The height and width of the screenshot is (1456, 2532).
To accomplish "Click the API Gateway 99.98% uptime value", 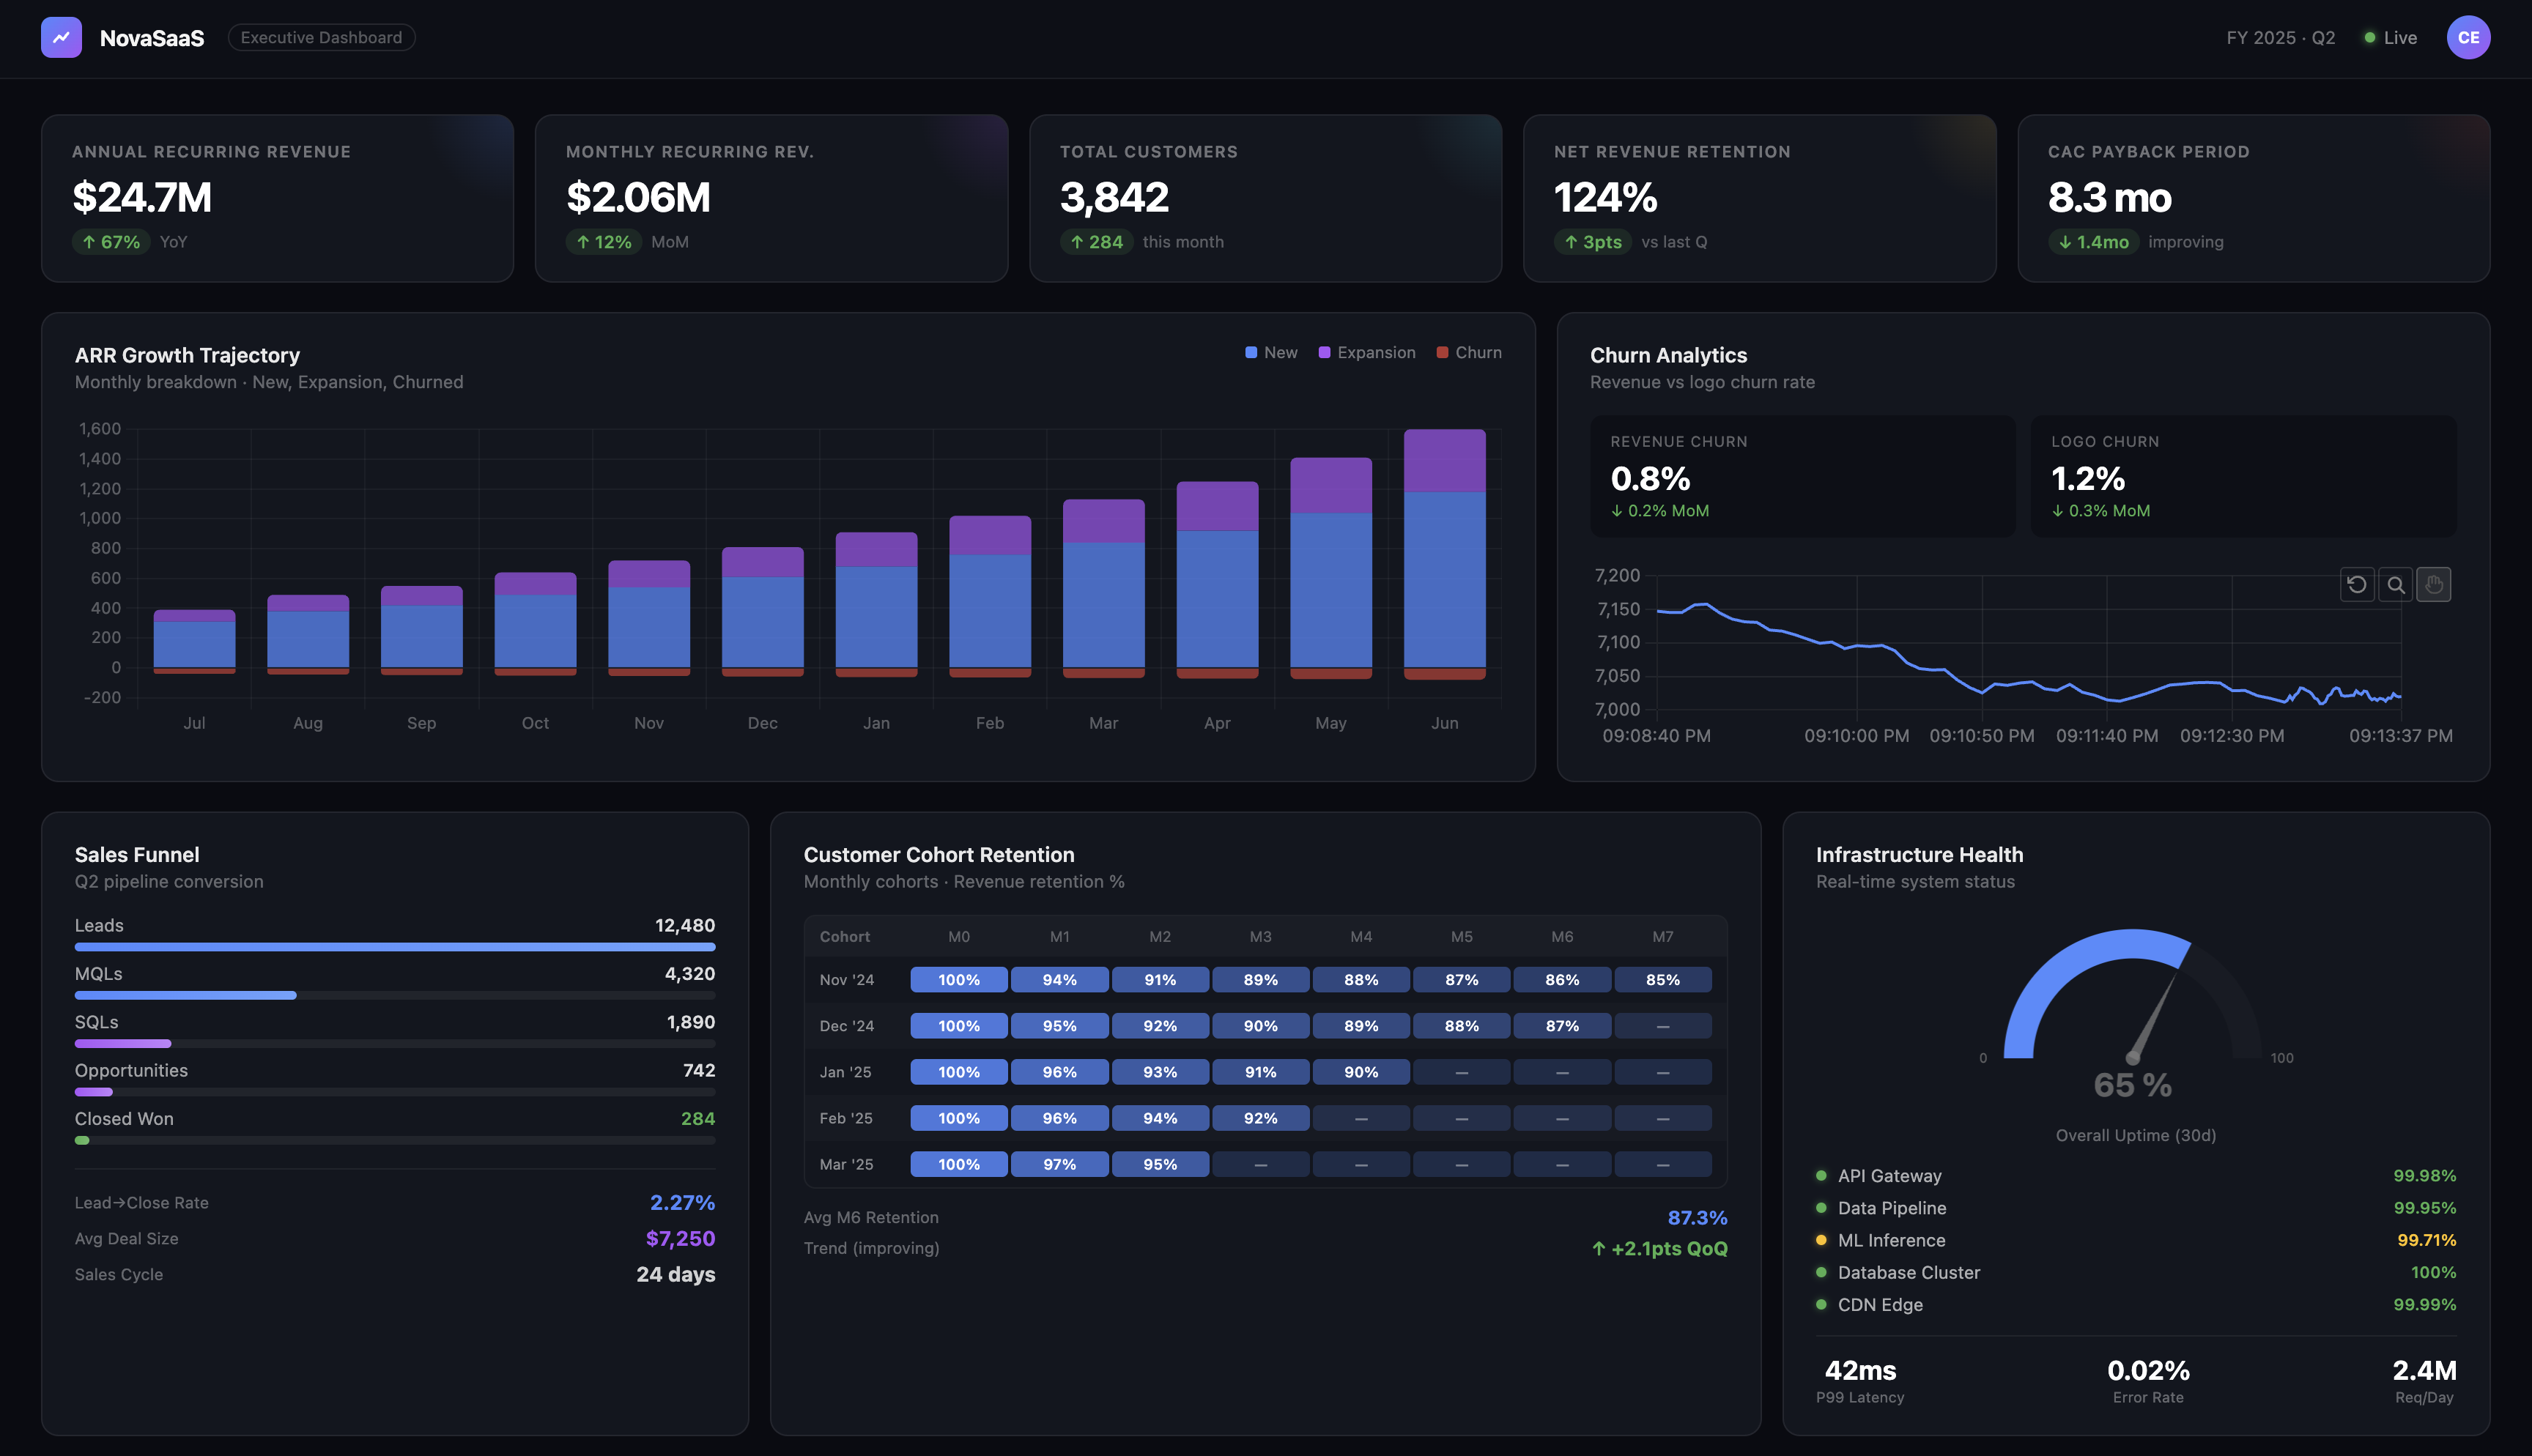I will (2424, 1175).
